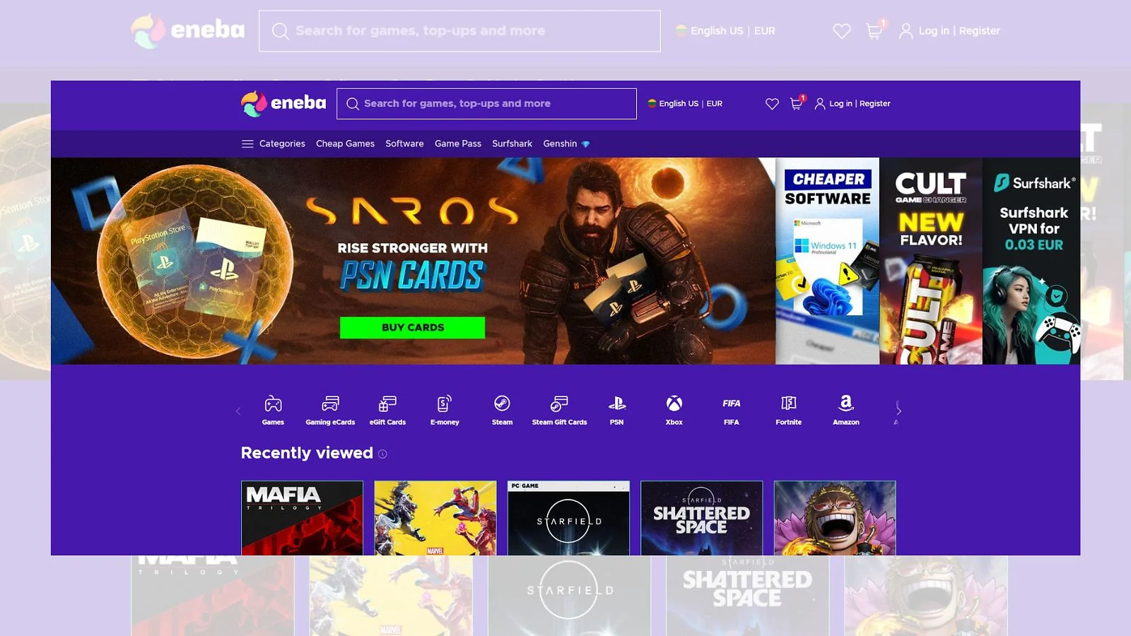The width and height of the screenshot is (1131, 636).
Task: Show next categories with right chevron
Action: click(x=898, y=410)
